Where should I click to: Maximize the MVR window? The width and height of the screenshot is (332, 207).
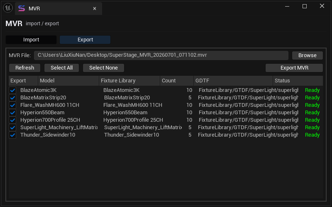305,6
